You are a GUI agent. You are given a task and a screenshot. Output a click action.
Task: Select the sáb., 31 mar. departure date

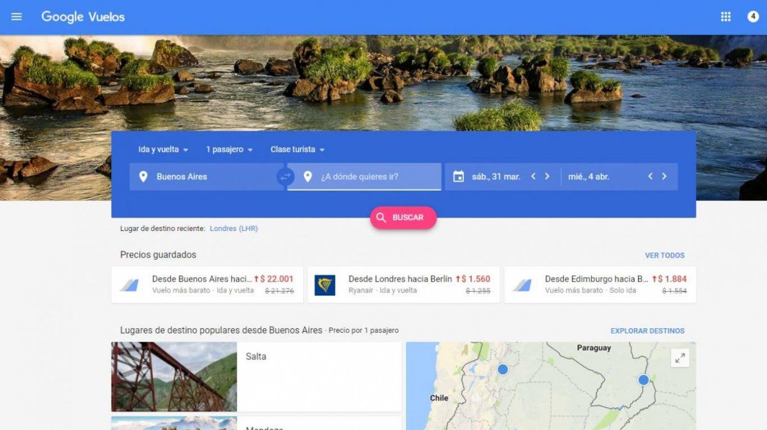coord(496,177)
